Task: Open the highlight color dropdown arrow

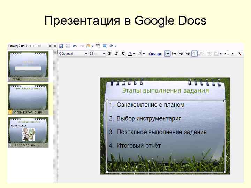Action: pyautogui.click(x=144, y=54)
